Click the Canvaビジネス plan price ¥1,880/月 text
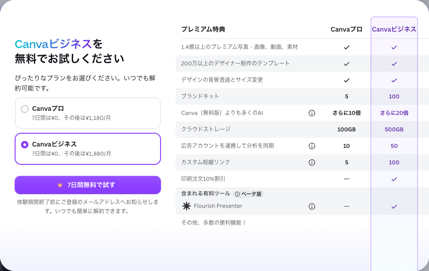The height and width of the screenshot is (271, 429). point(98,153)
